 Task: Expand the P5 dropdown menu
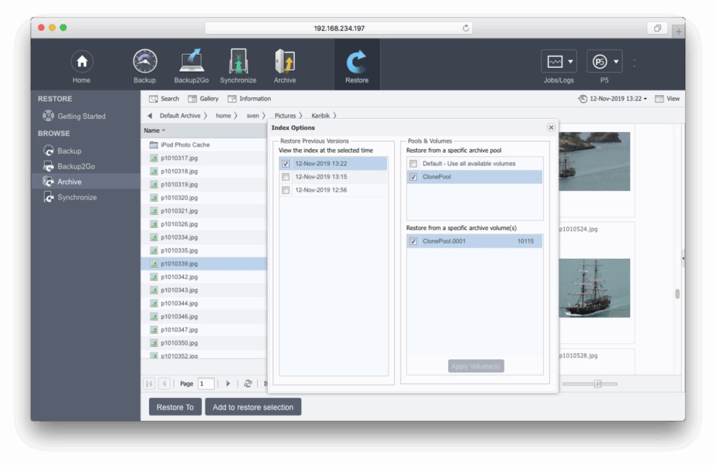coord(604,62)
